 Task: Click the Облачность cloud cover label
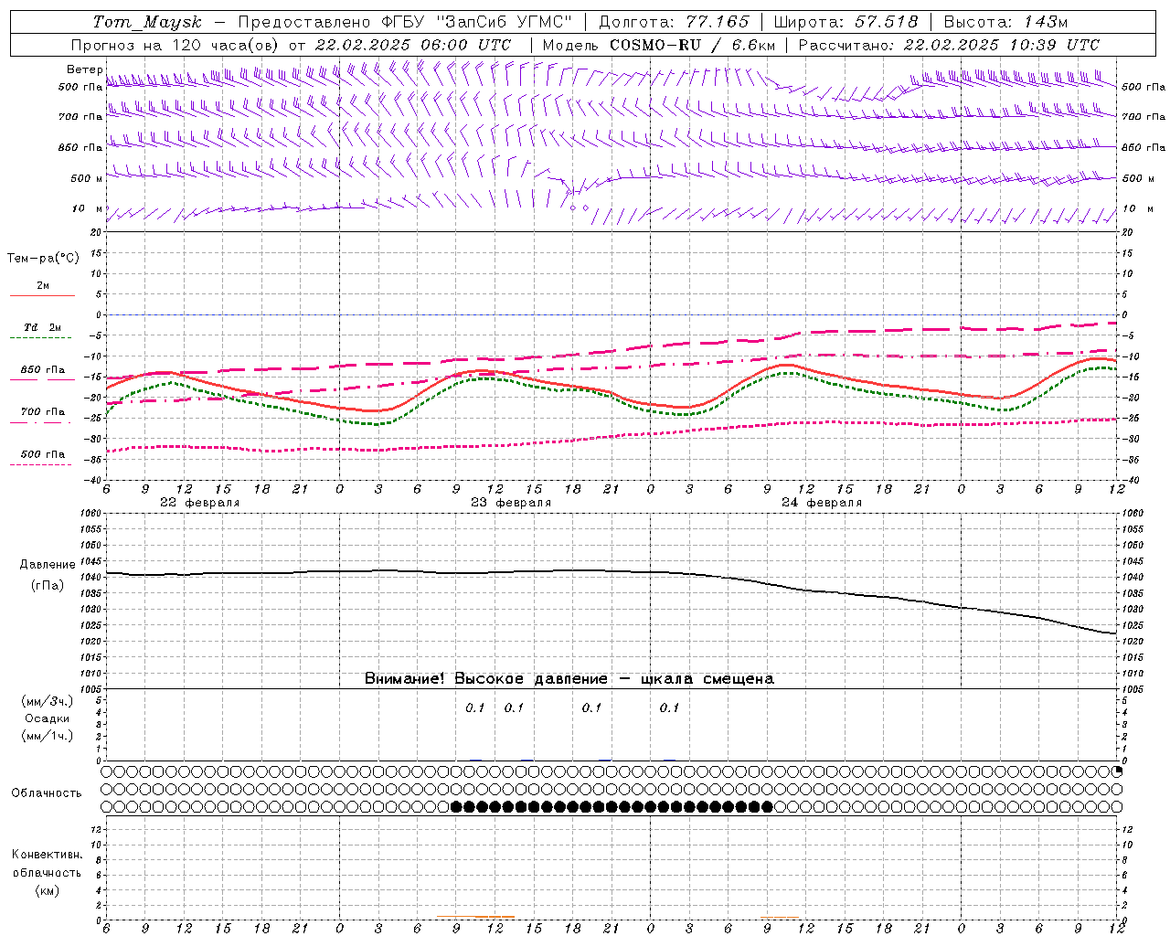(47, 793)
